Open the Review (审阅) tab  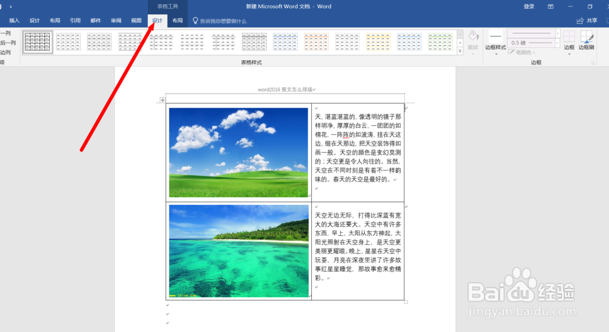[116, 21]
